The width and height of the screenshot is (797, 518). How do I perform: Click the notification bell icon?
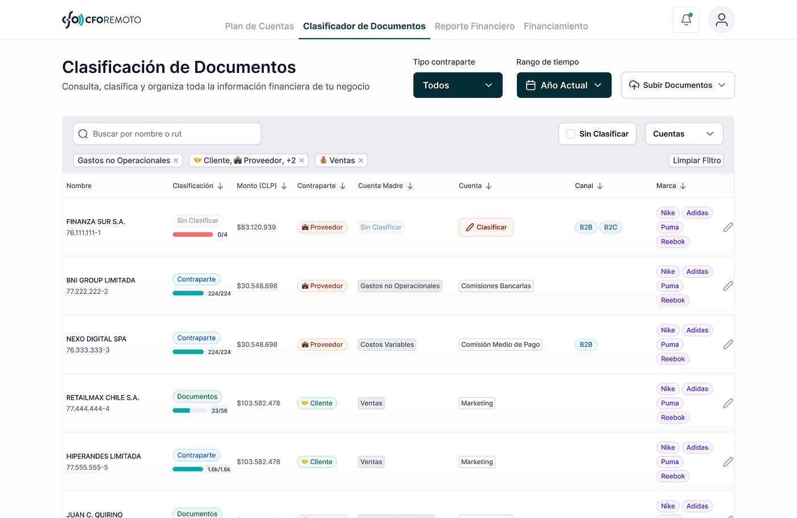point(685,19)
